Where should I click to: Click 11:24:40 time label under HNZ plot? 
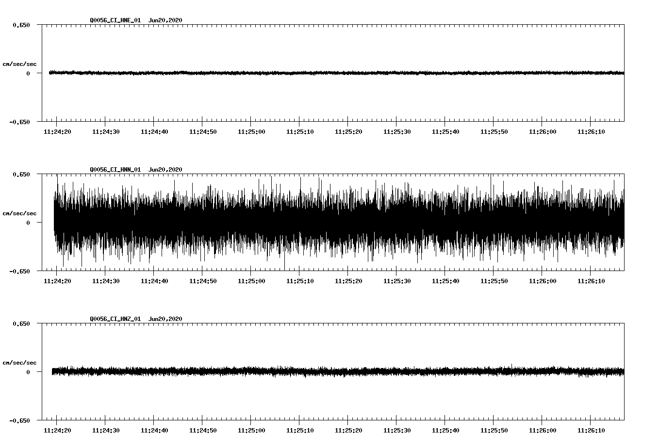154,431
